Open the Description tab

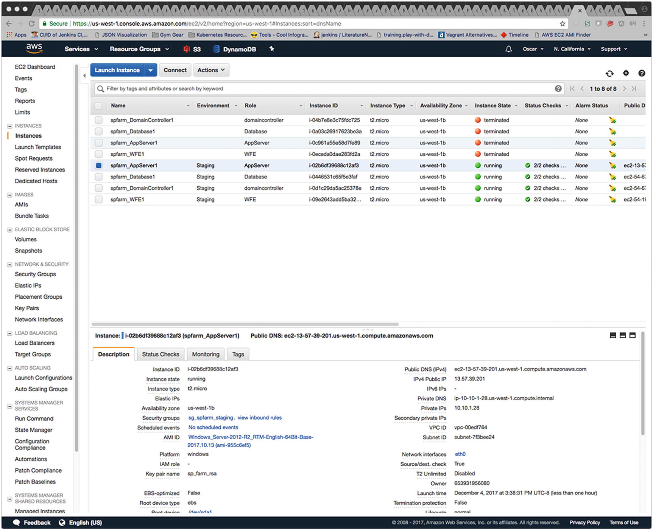pyautogui.click(x=114, y=354)
